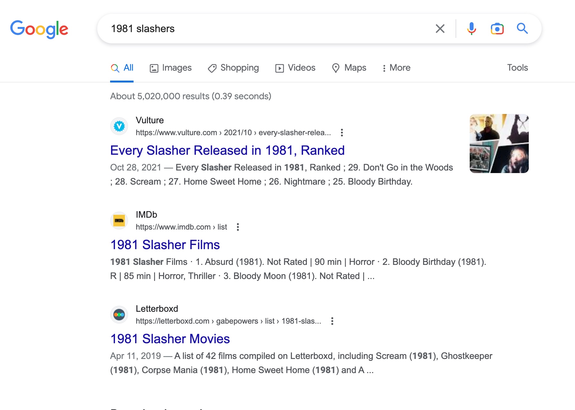Screen dimensions: 575x410
Task: Start voice search with microphone icon
Action: pos(471,29)
